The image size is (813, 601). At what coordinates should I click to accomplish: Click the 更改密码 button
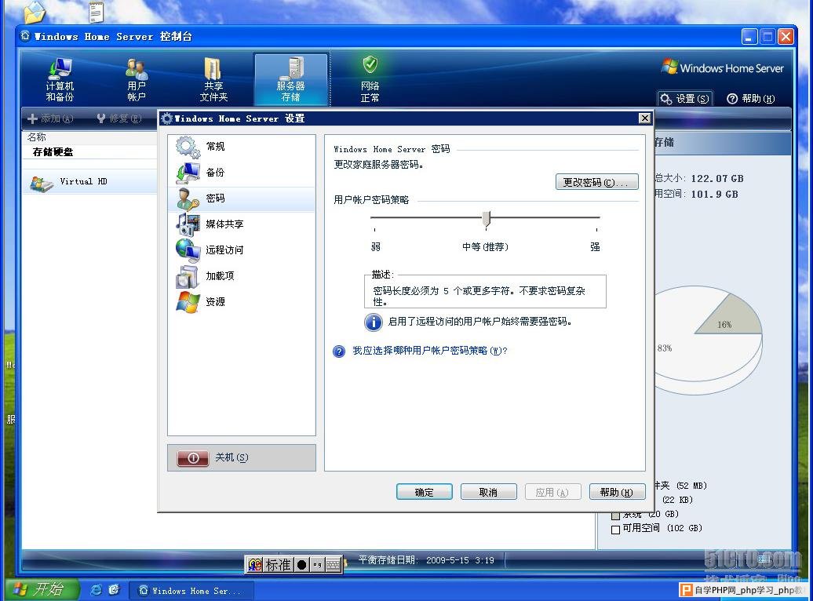tap(596, 183)
